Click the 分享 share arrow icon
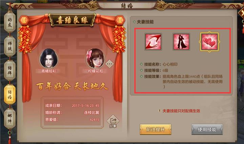 (113, 121)
